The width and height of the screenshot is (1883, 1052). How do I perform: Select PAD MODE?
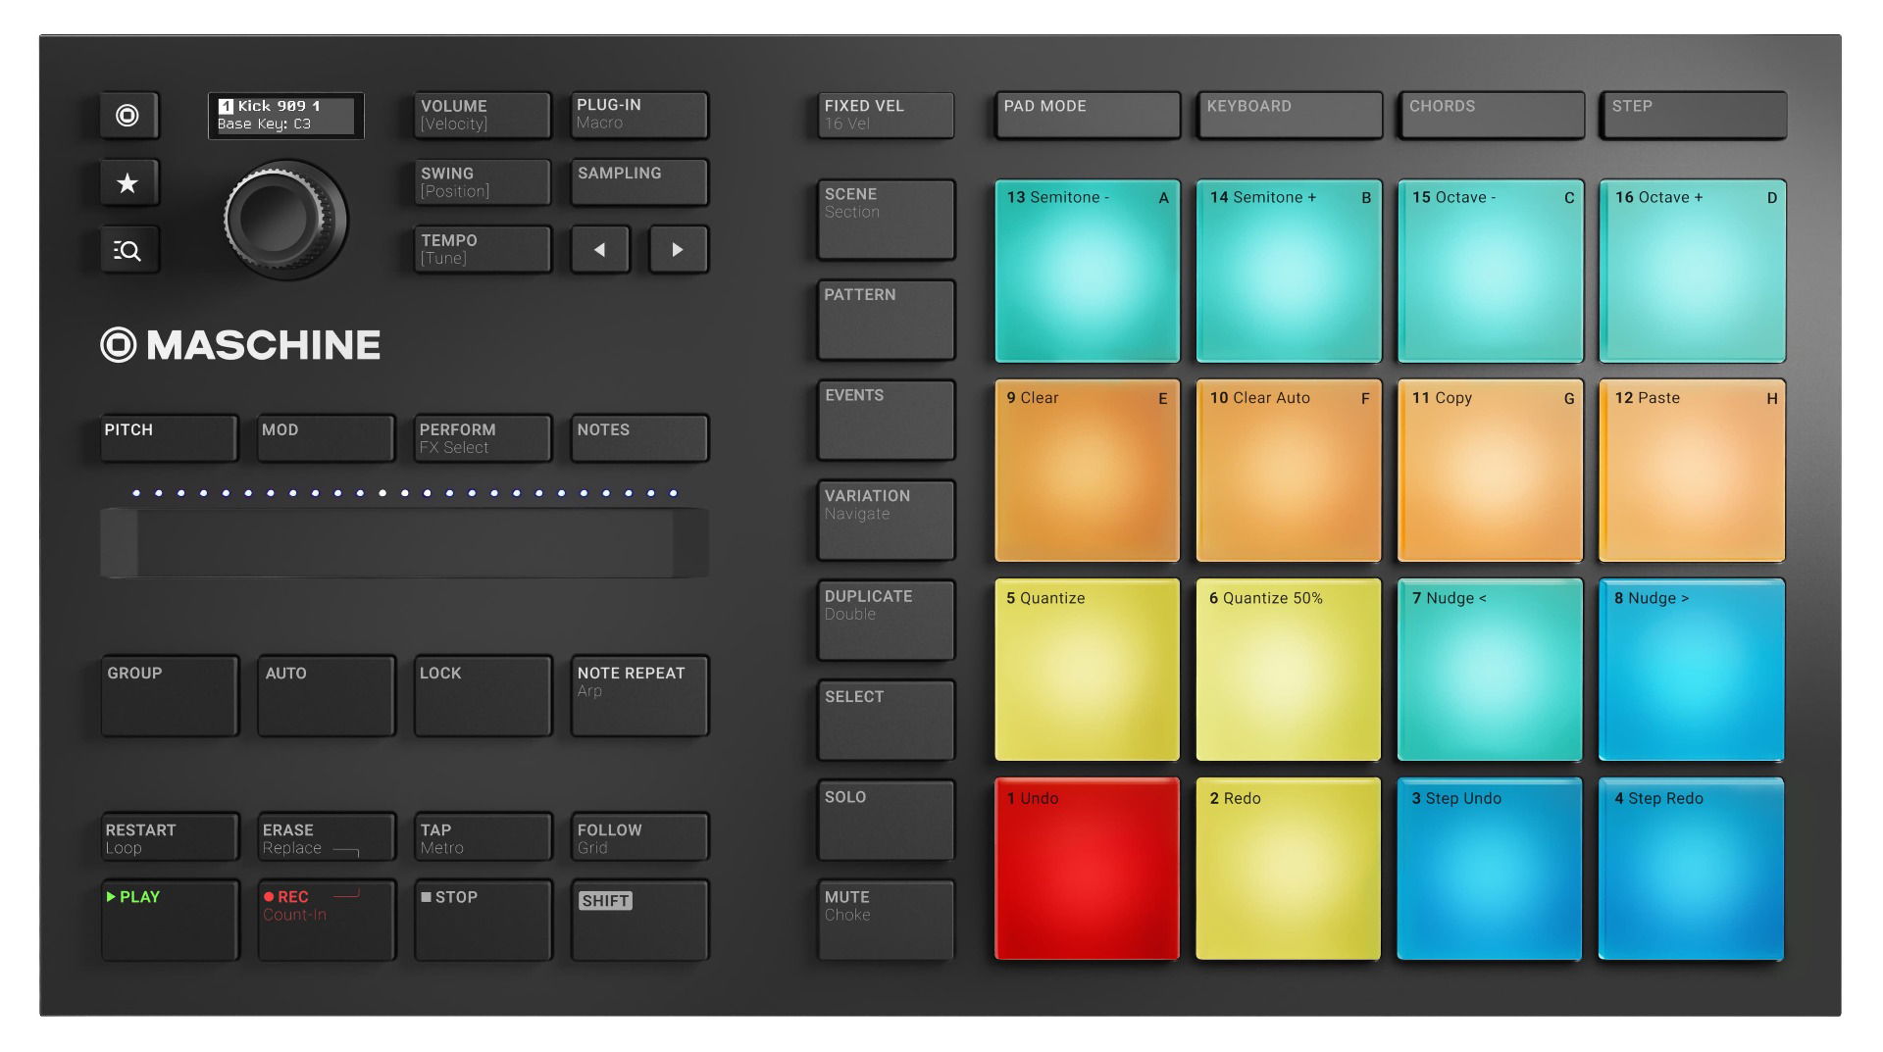tap(1088, 116)
